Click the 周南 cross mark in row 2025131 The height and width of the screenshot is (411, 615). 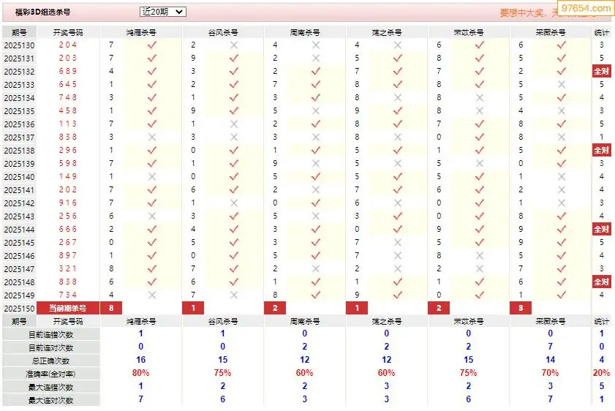316,58
